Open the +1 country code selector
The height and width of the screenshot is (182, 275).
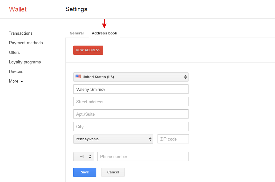pos(84,157)
